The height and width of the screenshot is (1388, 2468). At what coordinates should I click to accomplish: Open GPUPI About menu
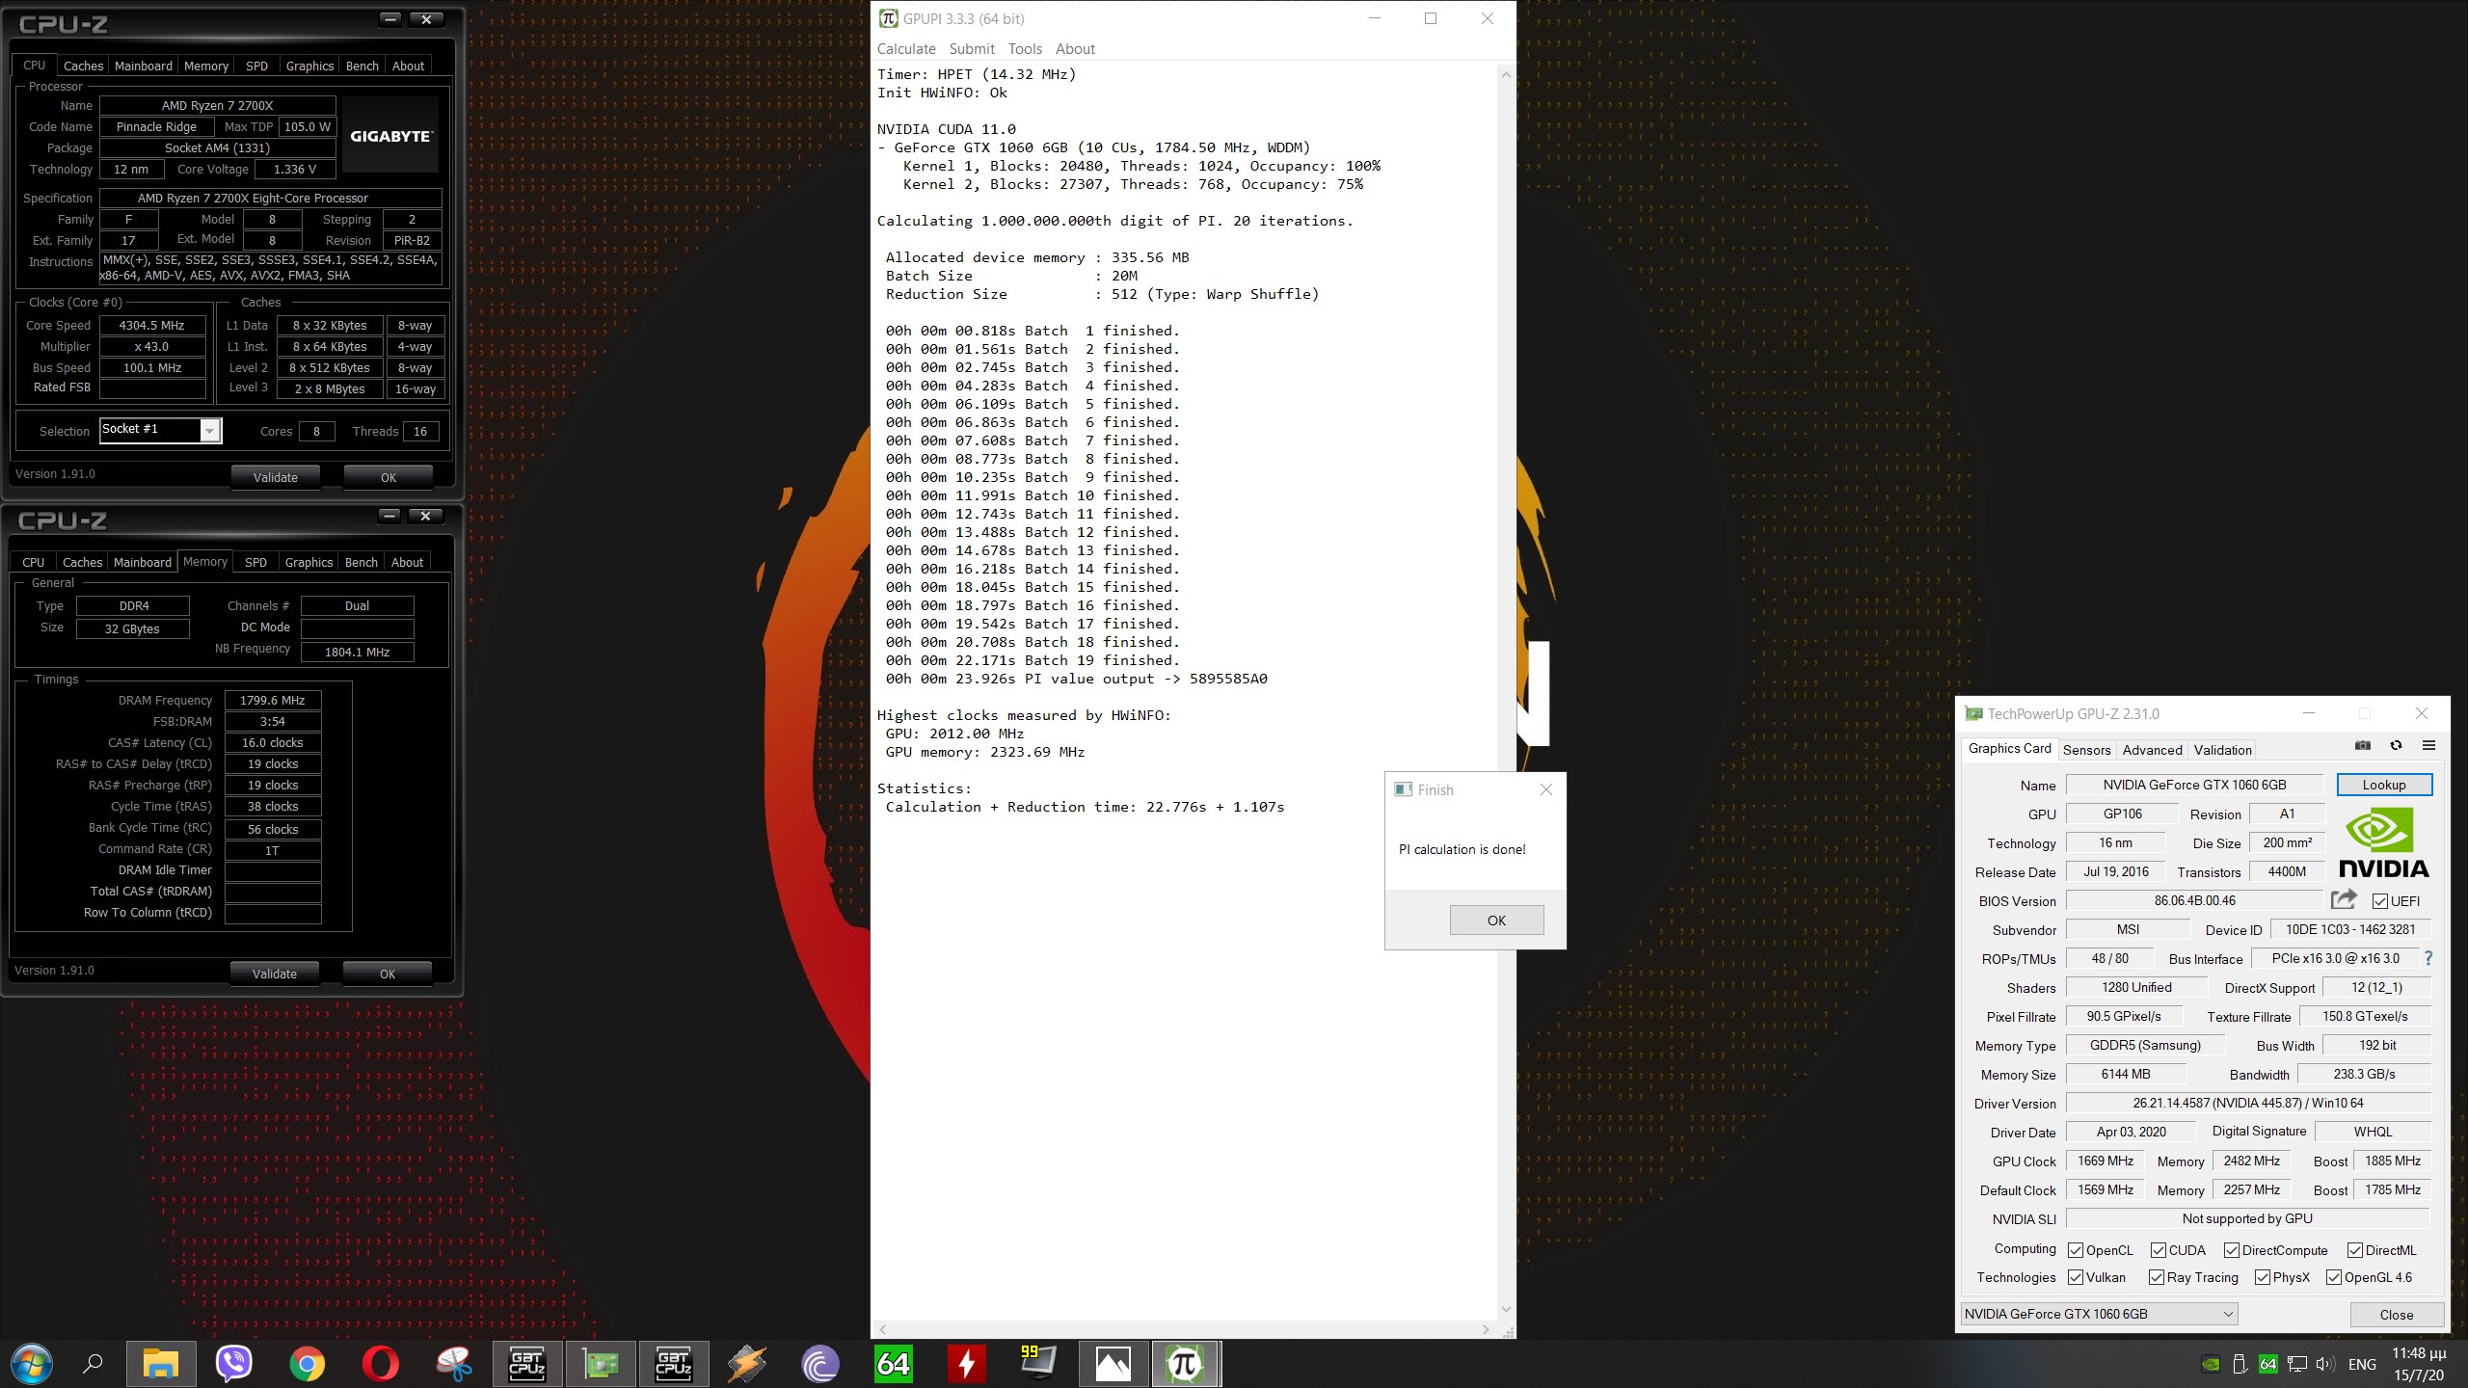click(x=1075, y=48)
